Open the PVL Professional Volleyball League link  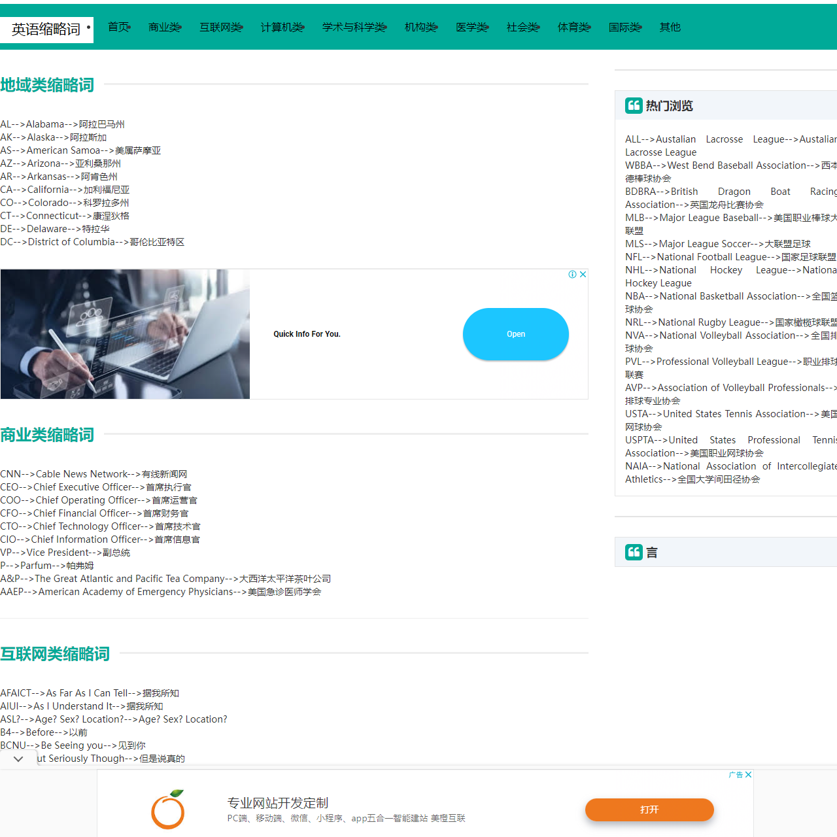(731, 368)
